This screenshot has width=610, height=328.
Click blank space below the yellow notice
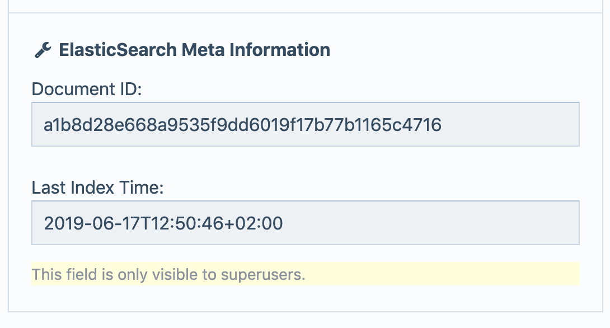305,298
